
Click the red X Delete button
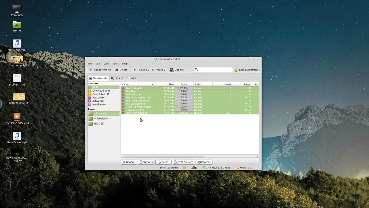click(x=121, y=70)
